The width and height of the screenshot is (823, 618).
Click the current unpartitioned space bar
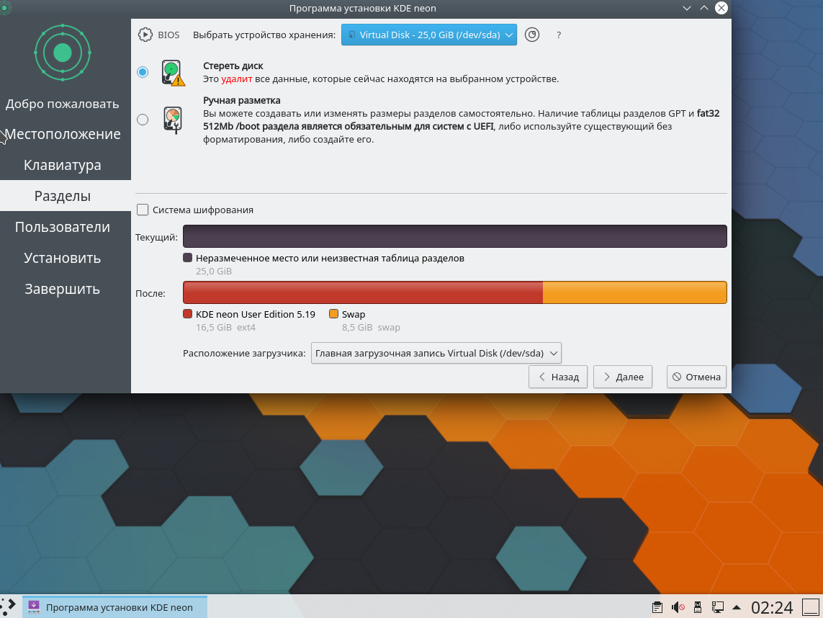[454, 236]
